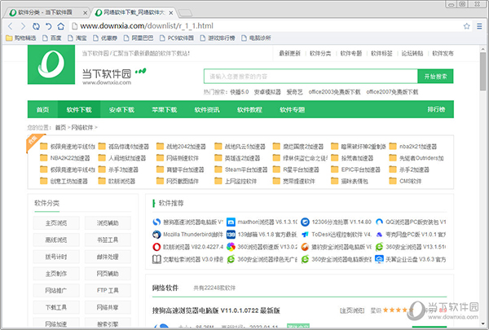Reload the page with the refresh icon
The height and width of the screenshot is (330, 489).
(36, 26)
